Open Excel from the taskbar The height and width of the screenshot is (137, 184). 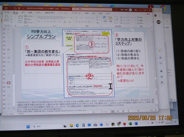coord(130,124)
